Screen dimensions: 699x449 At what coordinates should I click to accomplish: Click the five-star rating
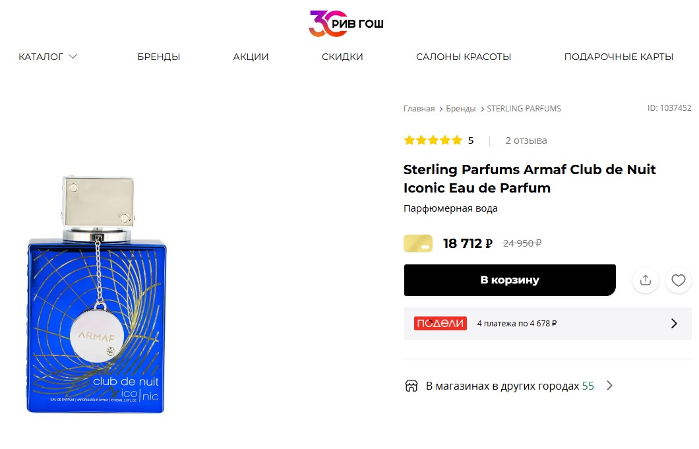433,140
